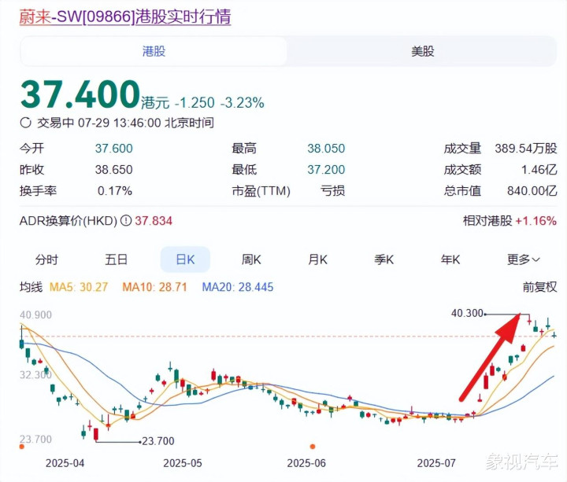Click the ADR price 37.834
Viewport: 567px width, 482px height.
tap(154, 221)
